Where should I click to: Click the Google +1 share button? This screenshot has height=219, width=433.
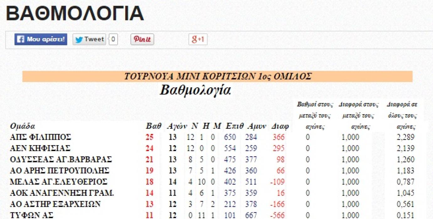coord(198,39)
